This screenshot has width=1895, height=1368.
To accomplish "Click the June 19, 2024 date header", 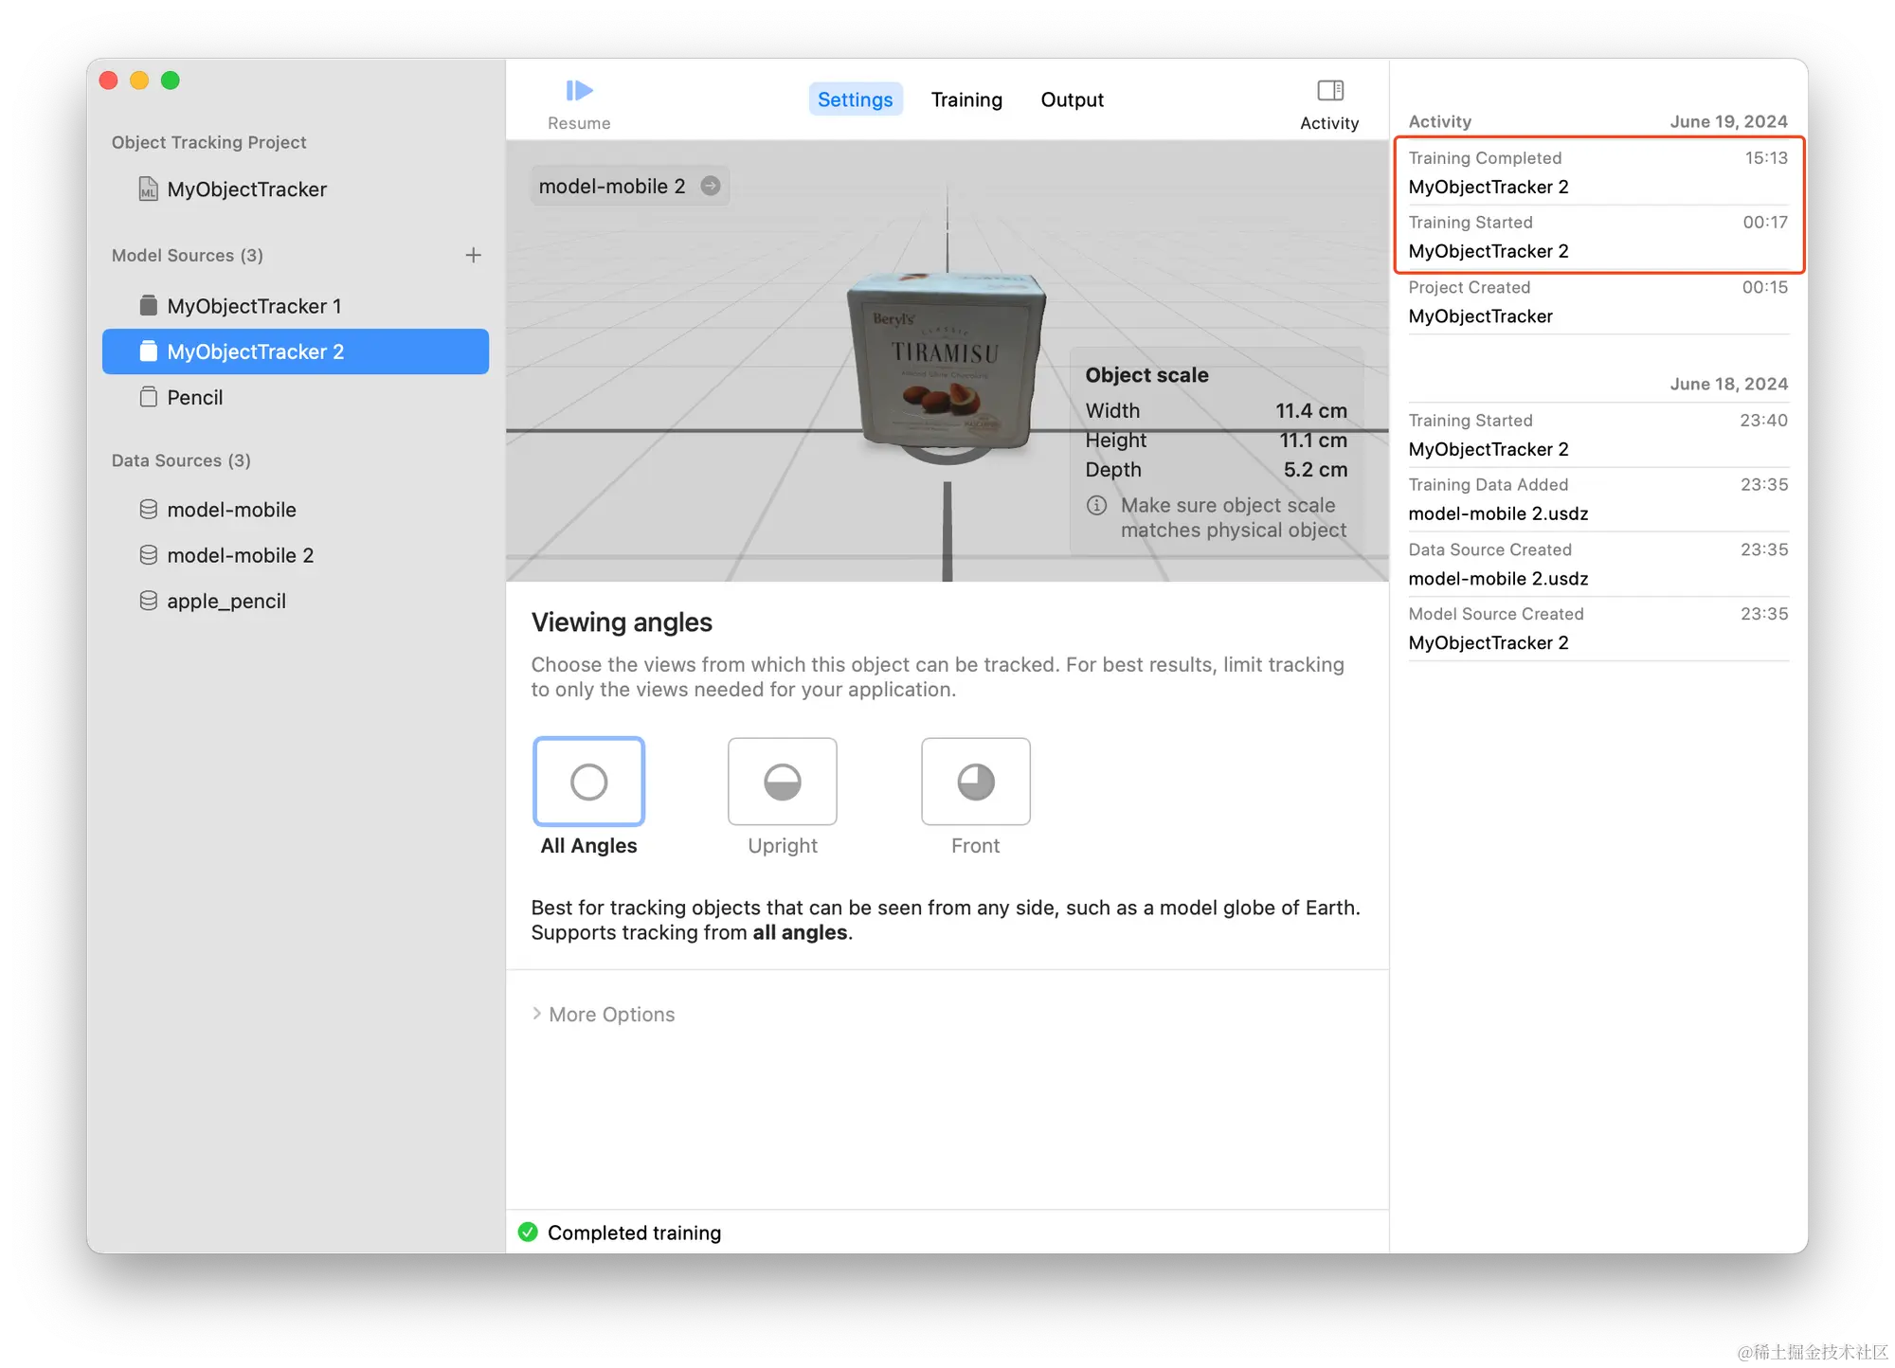I will [1728, 121].
